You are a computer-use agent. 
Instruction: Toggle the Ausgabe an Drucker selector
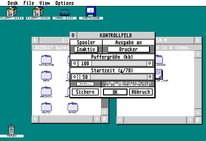[128, 49]
